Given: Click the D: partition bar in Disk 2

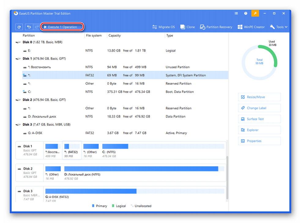Looking at the screenshot, I should tap(141, 169).
